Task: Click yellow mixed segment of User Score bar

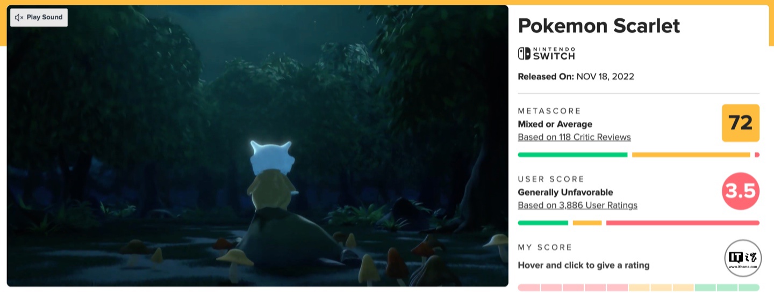Action: click(x=587, y=223)
